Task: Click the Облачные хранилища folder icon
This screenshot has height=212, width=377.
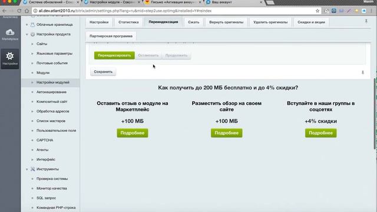Action: [32, 25]
